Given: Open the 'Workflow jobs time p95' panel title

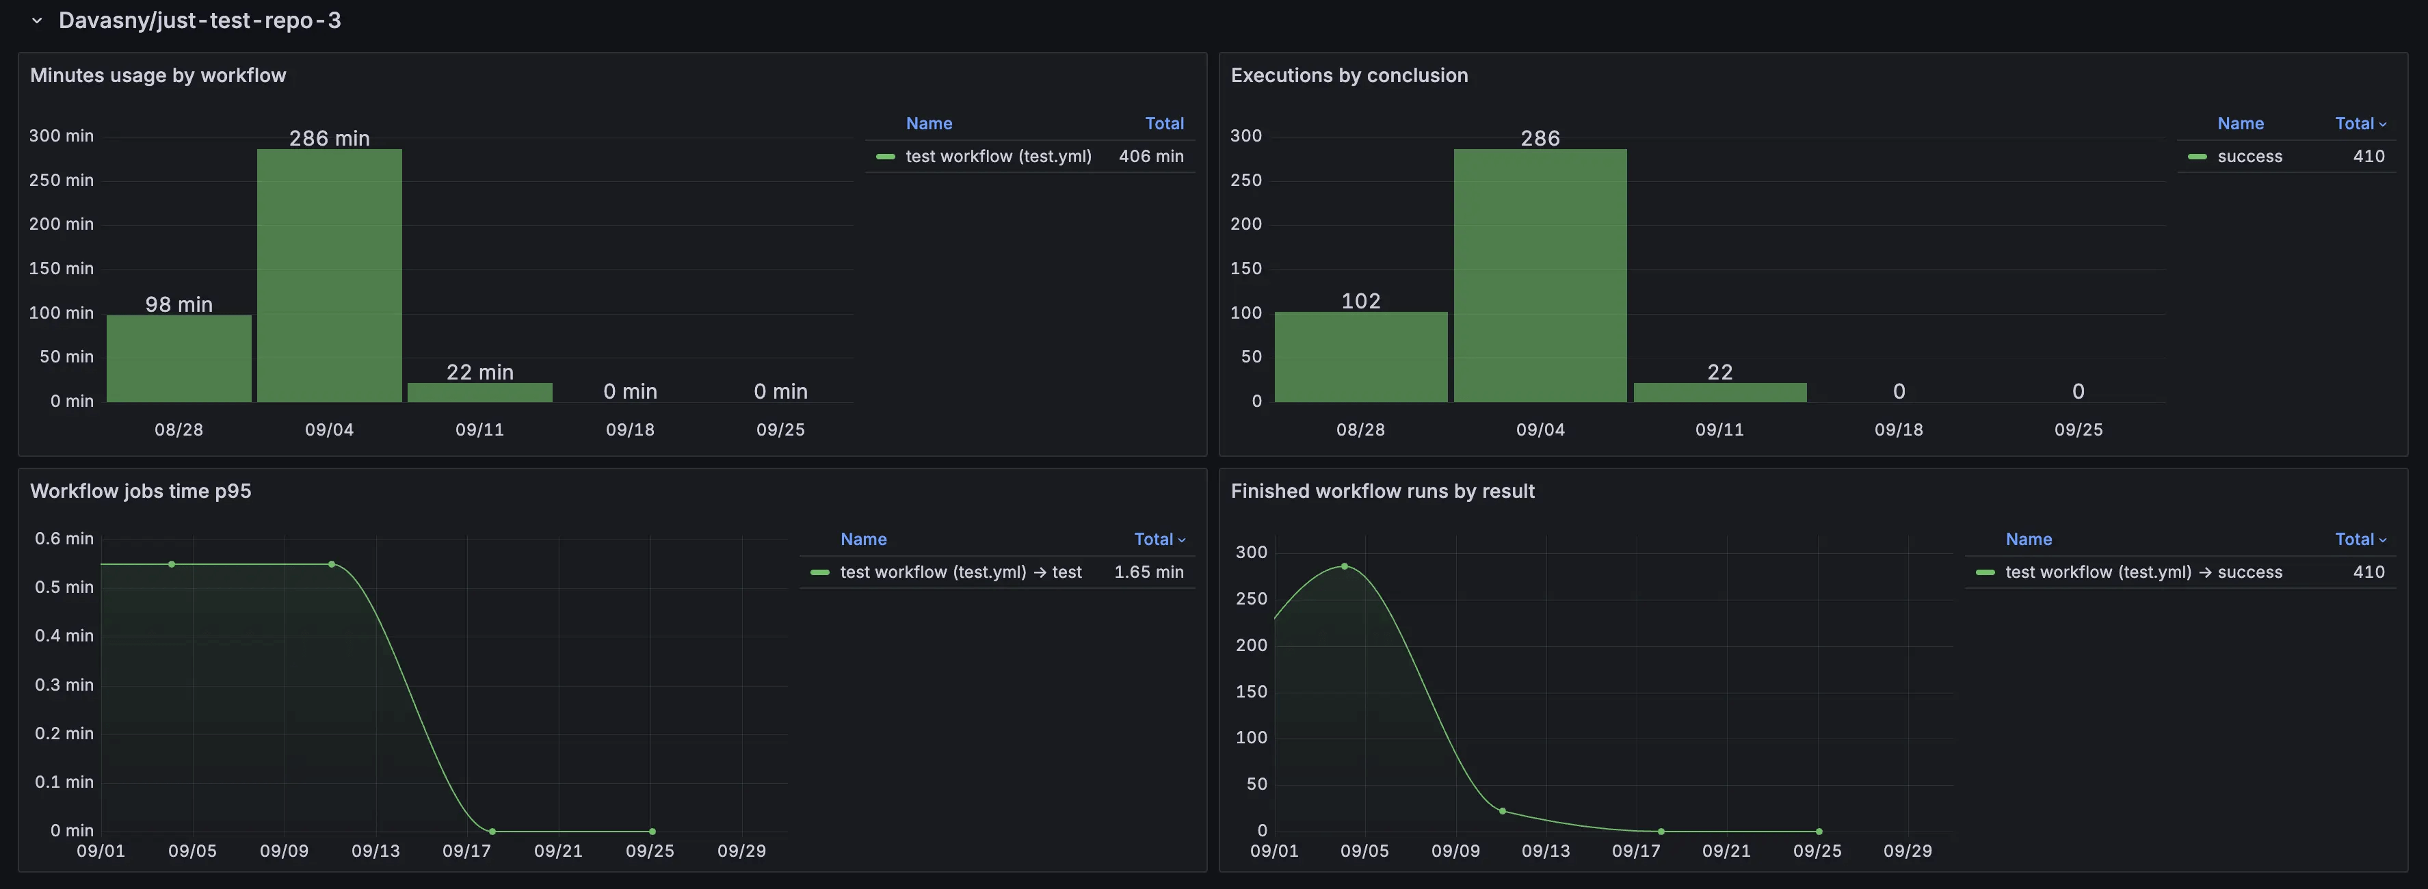Looking at the screenshot, I should [140, 491].
